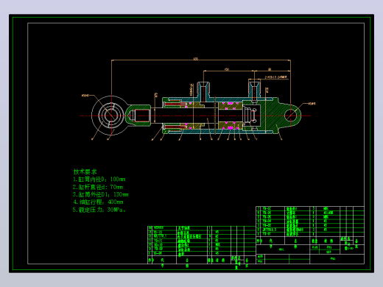The image size is (383, 287).
Task: Click the piston rod body in the section view
Action: point(184,116)
